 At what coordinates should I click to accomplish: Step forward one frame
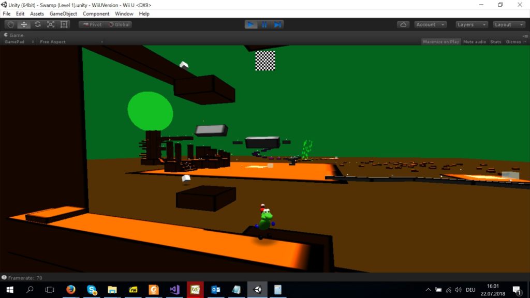click(x=277, y=25)
